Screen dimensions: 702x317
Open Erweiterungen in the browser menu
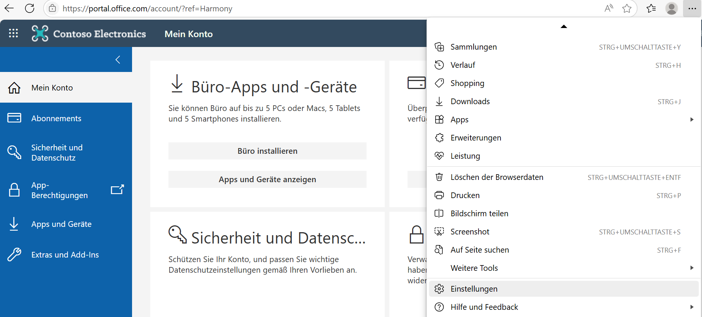click(x=564, y=138)
